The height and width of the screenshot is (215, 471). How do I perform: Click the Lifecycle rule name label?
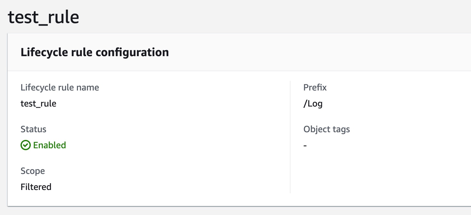coord(60,87)
